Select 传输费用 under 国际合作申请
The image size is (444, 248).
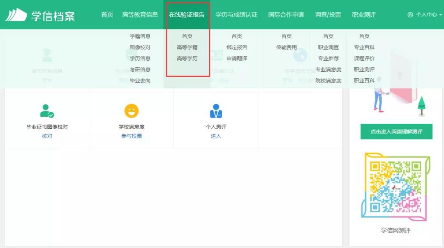pyautogui.click(x=287, y=47)
